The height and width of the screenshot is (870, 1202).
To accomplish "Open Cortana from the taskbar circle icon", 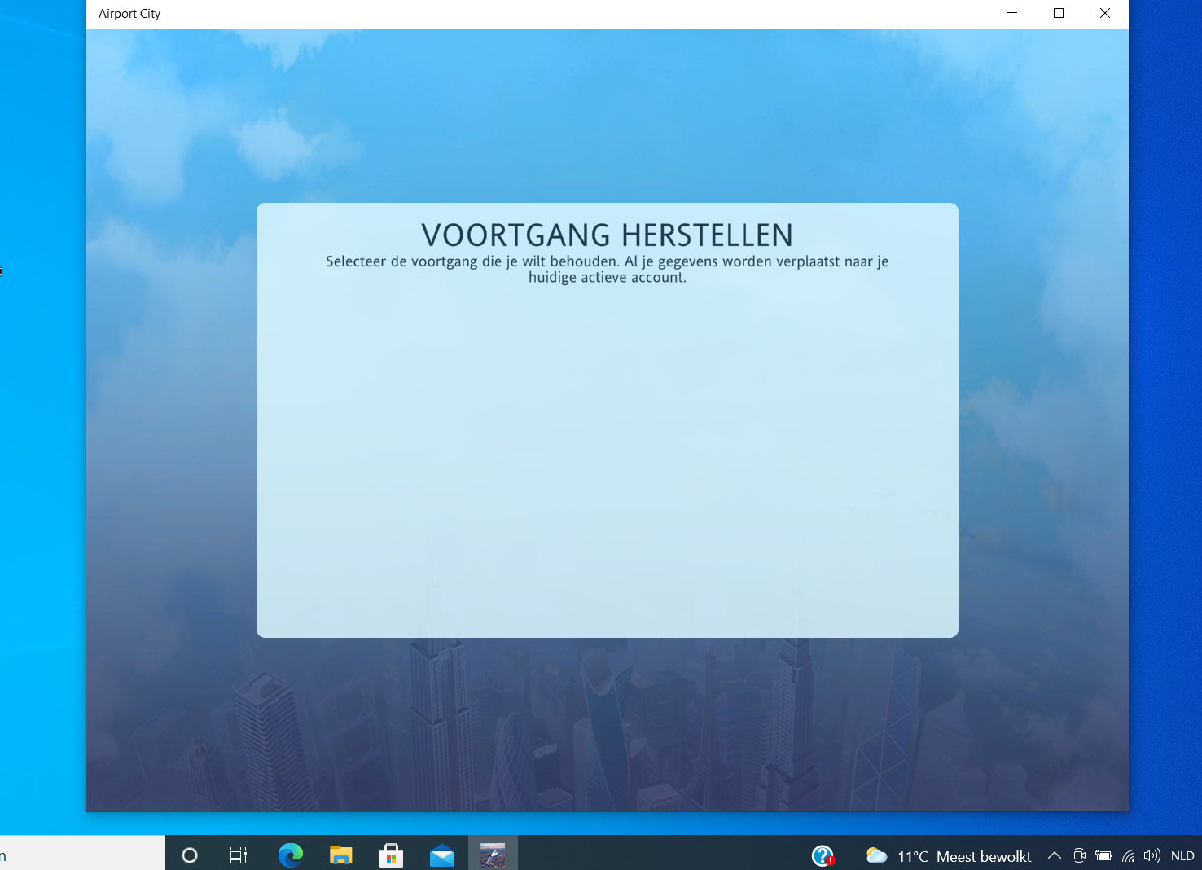I will 190,855.
